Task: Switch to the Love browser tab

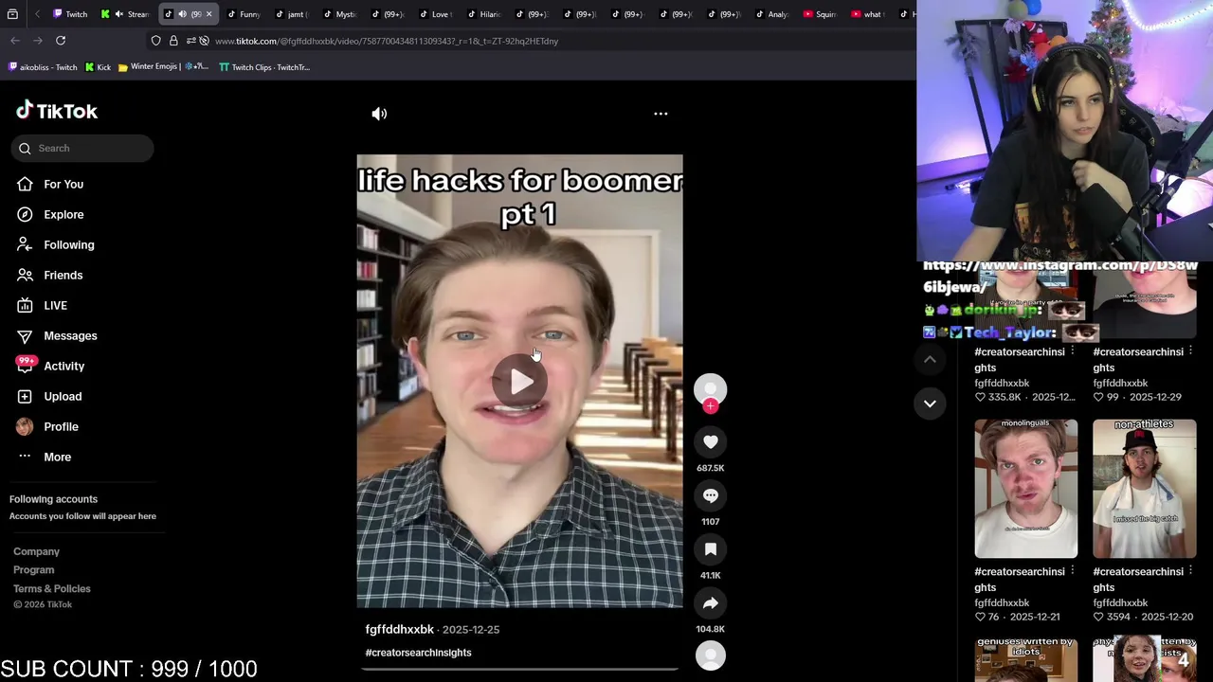Action: (x=436, y=14)
